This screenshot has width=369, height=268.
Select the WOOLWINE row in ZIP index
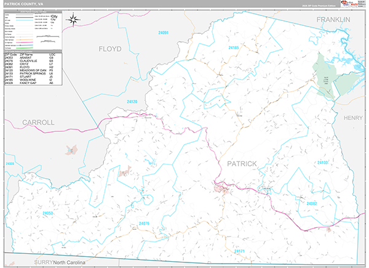click(x=33, y=80)
